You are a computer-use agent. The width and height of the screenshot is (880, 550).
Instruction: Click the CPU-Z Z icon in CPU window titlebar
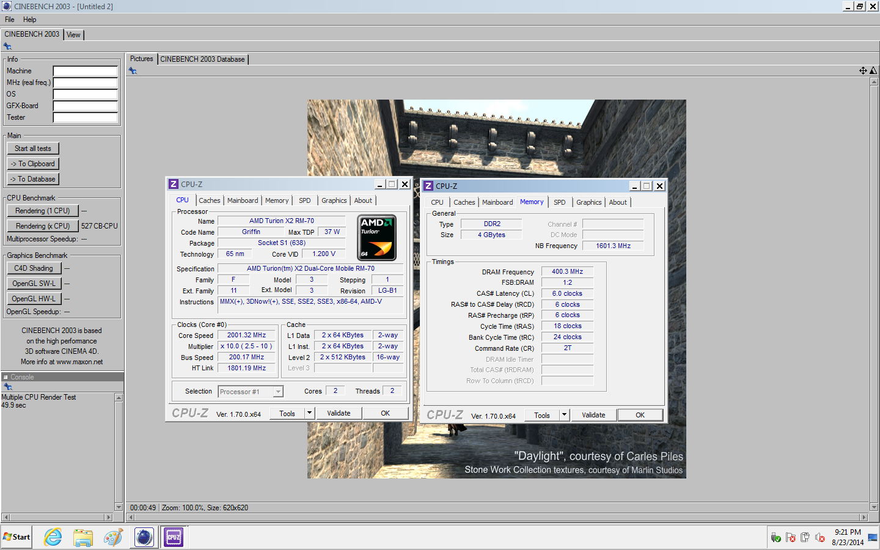pos(174,184)
